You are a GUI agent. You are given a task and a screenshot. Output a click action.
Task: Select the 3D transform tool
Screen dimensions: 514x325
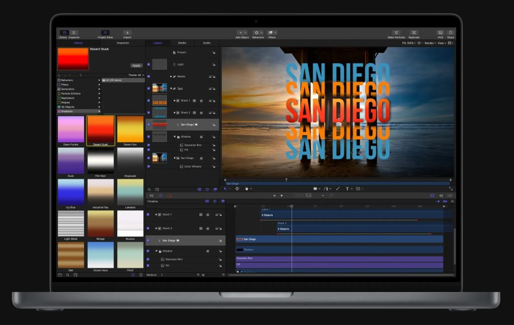[237, 189]
